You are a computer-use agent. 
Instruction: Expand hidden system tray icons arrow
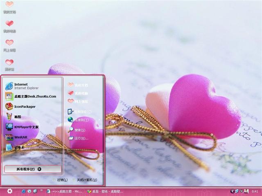232,191
